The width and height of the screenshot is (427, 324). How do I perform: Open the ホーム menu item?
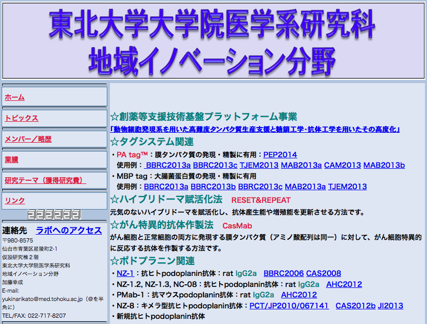(15, 97)
